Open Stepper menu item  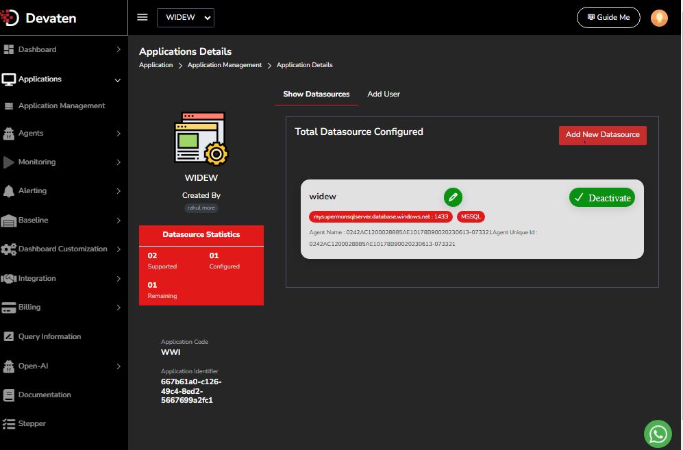(x=32, y=423)
